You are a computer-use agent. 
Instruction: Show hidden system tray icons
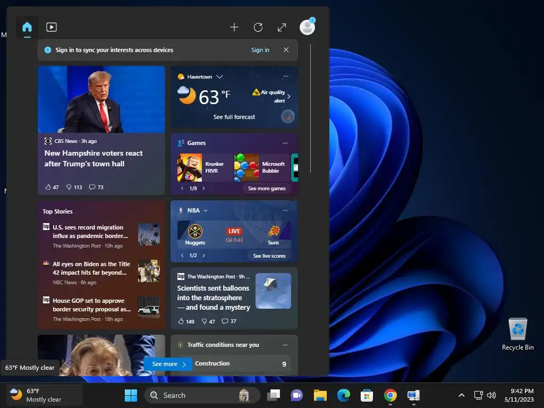point(462,395)
